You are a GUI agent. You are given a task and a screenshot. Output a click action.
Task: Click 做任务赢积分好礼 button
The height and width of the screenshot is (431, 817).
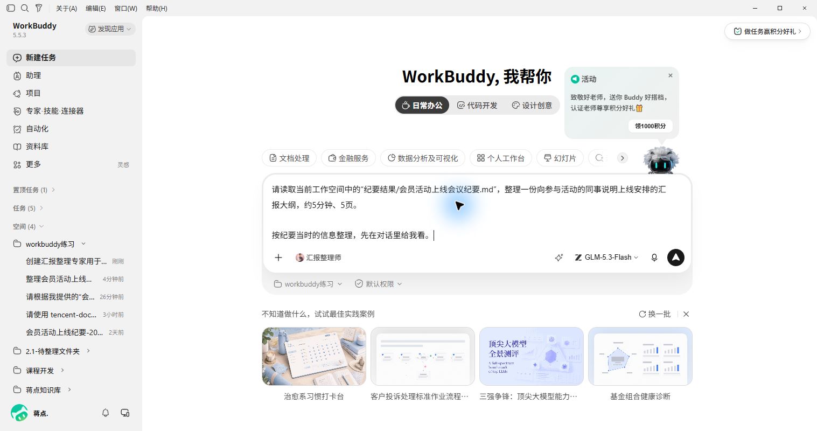pyautogui.click(x=767, y=31)
